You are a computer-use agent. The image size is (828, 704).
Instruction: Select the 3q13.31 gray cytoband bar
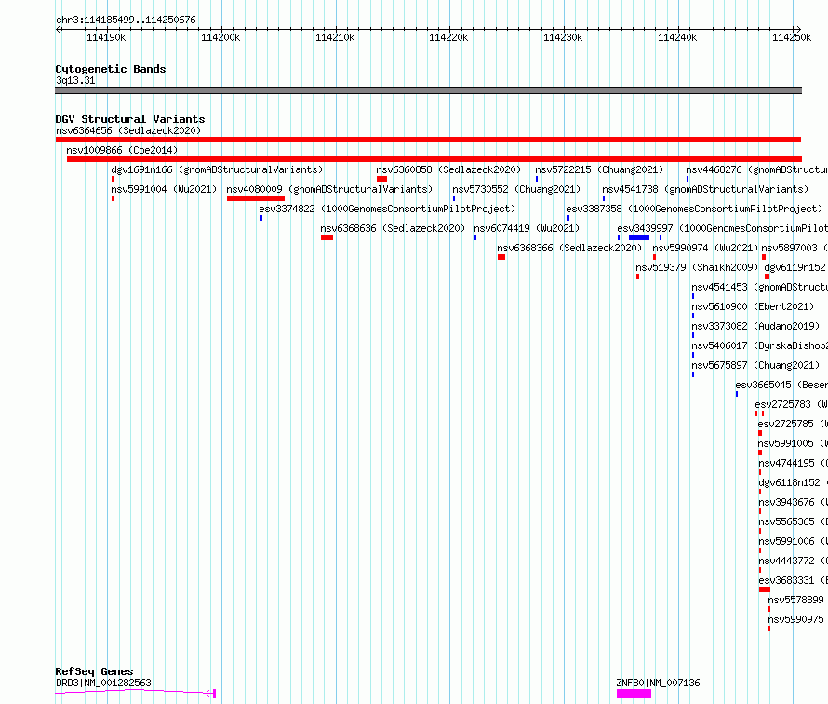coord(428,90)
